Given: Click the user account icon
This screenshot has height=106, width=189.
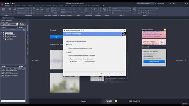Looking at the screenshot, I should tap(158, 4).
